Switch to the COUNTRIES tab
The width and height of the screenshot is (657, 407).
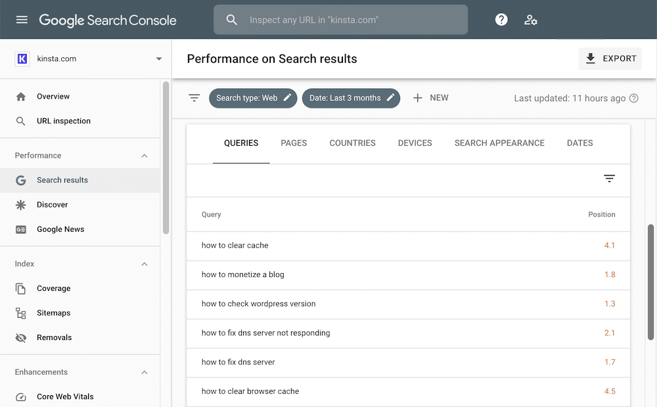click(352, 142)
